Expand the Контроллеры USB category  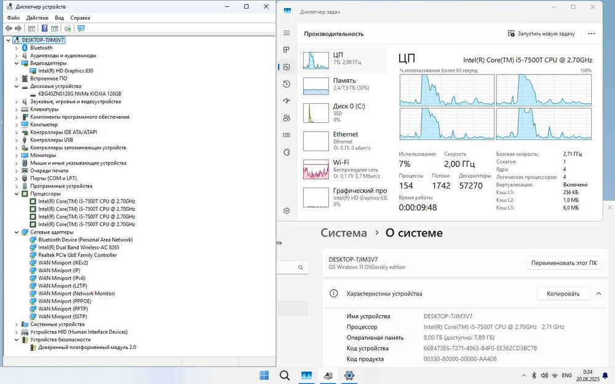[x=17, y=140]
